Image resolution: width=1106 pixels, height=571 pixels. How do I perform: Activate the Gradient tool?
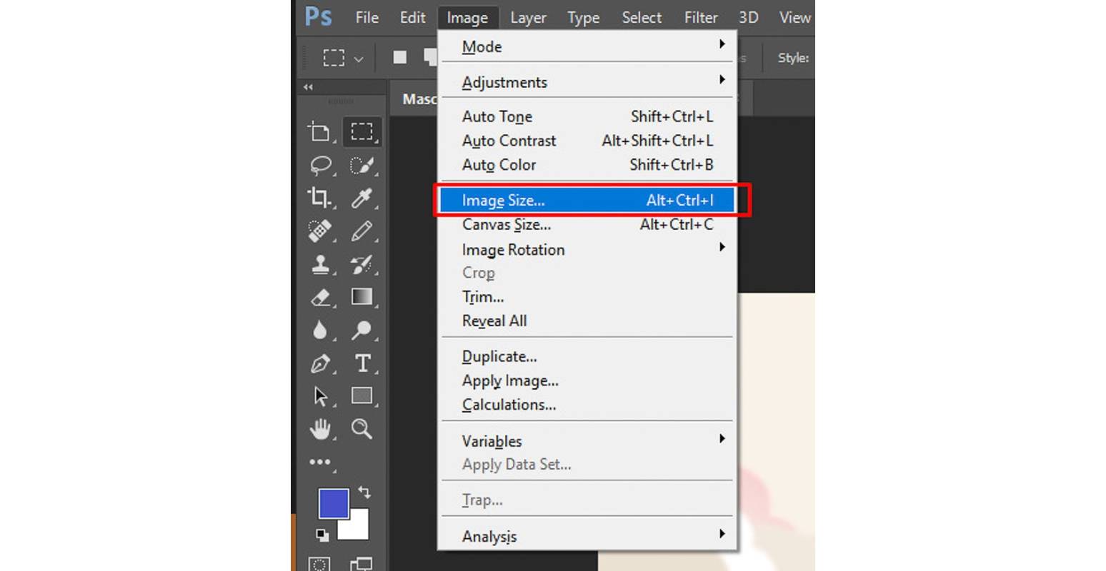pos(362,297)
